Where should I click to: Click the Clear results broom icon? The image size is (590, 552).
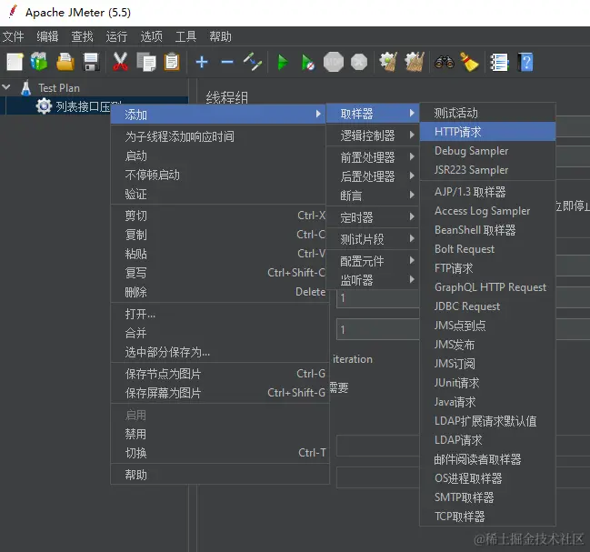[388, 62]
